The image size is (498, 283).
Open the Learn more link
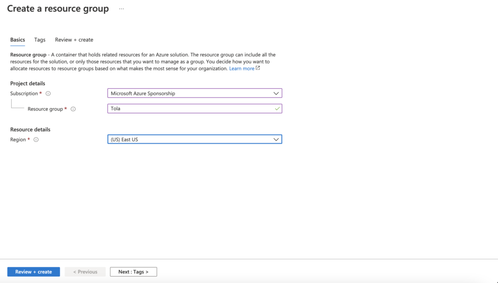(242, 68)
